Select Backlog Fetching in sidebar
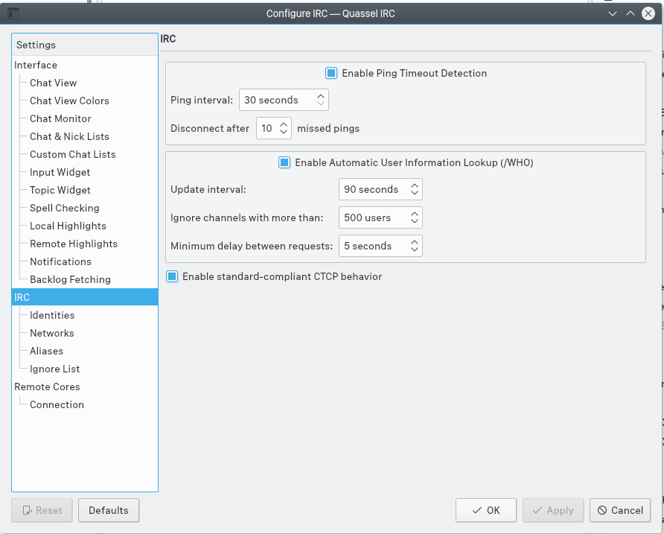This screenshot has height=534, width=664. (x=70, y=279)
